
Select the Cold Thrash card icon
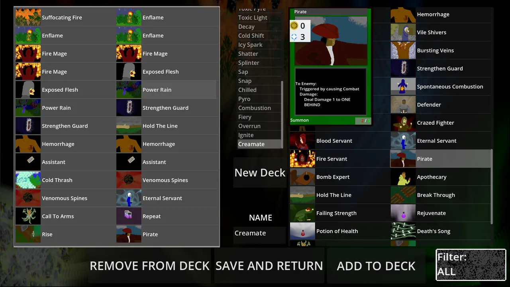coord(28,180)
